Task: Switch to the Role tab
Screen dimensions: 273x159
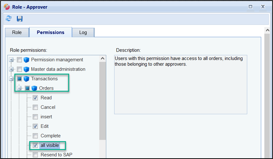Action: (17, 33)
